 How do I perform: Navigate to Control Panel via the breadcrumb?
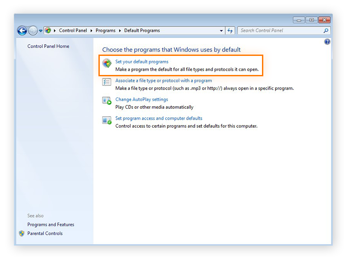pos(73,30)
